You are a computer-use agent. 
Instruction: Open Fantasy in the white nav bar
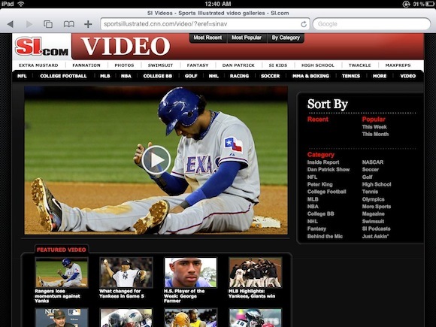198,65
